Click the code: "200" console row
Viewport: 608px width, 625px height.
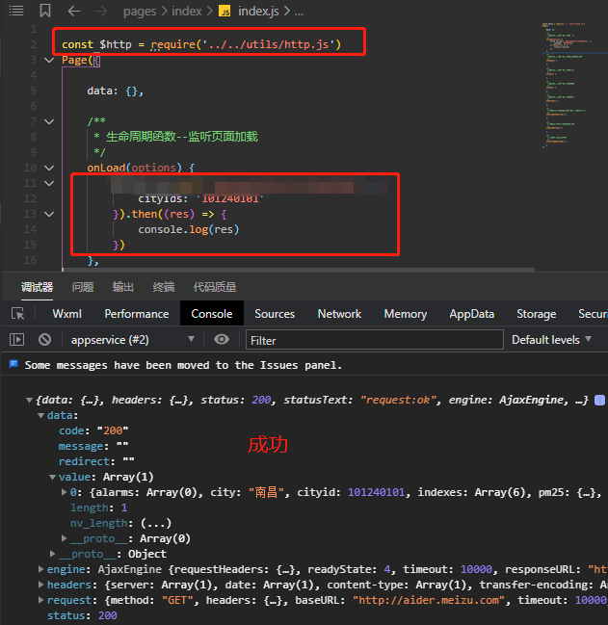[93, 430]
